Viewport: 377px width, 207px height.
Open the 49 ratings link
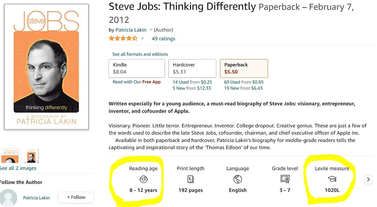tap(163, 39)
